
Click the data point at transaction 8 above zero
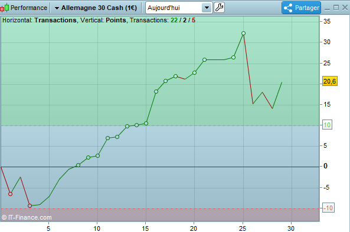click(78, 165)
